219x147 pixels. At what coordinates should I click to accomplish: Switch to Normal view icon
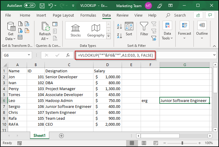[x=132, y=143]
